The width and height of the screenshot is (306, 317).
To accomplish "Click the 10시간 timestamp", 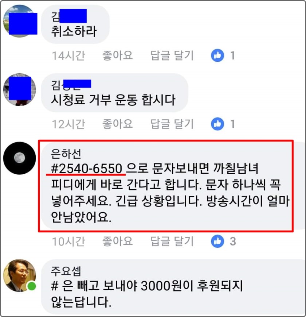I will 68,241.
